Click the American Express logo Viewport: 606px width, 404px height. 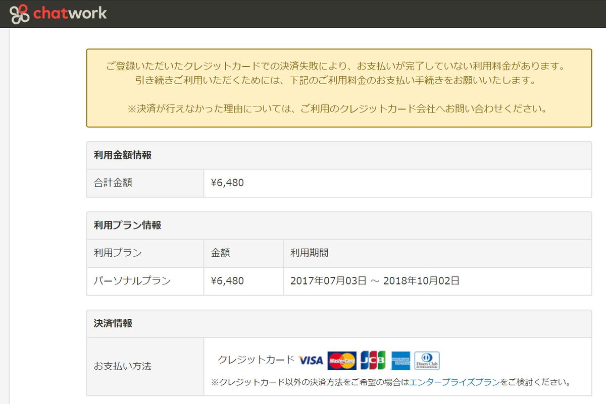pos(400,361)
